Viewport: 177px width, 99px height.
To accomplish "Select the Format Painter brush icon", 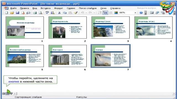I will click(76, 13).
